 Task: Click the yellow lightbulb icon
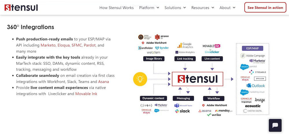click(140, 79)
